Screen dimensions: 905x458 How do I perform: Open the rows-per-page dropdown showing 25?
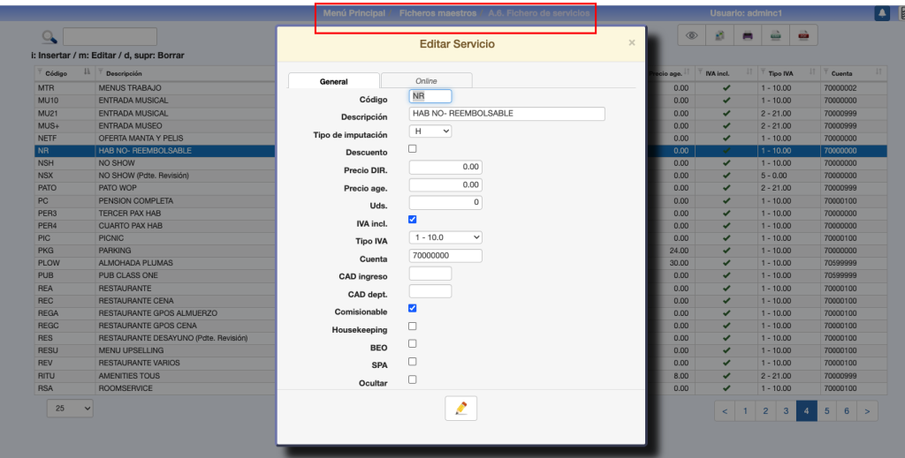[x=71, y=409]
